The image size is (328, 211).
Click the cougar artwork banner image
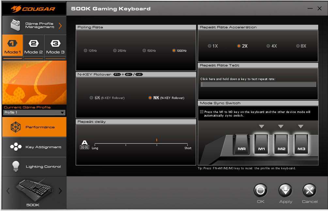point(34,82)
